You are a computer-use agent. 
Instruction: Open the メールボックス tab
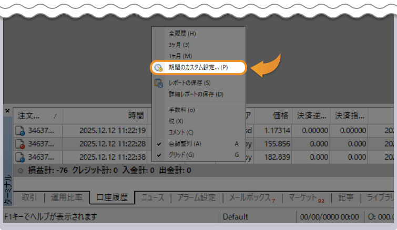tap(252, 197)
